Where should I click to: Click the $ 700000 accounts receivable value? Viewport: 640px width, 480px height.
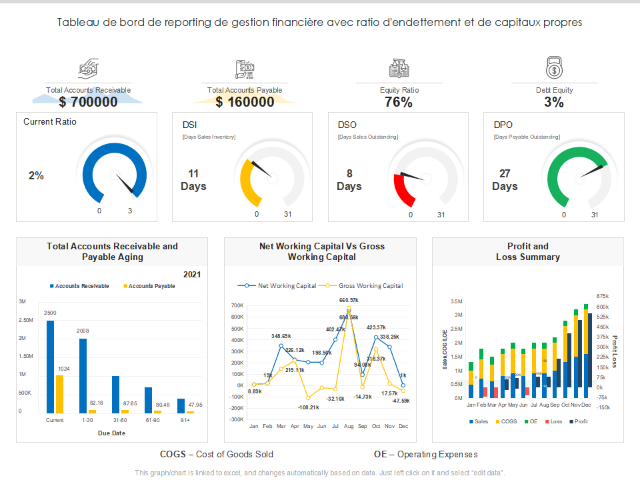88,102
